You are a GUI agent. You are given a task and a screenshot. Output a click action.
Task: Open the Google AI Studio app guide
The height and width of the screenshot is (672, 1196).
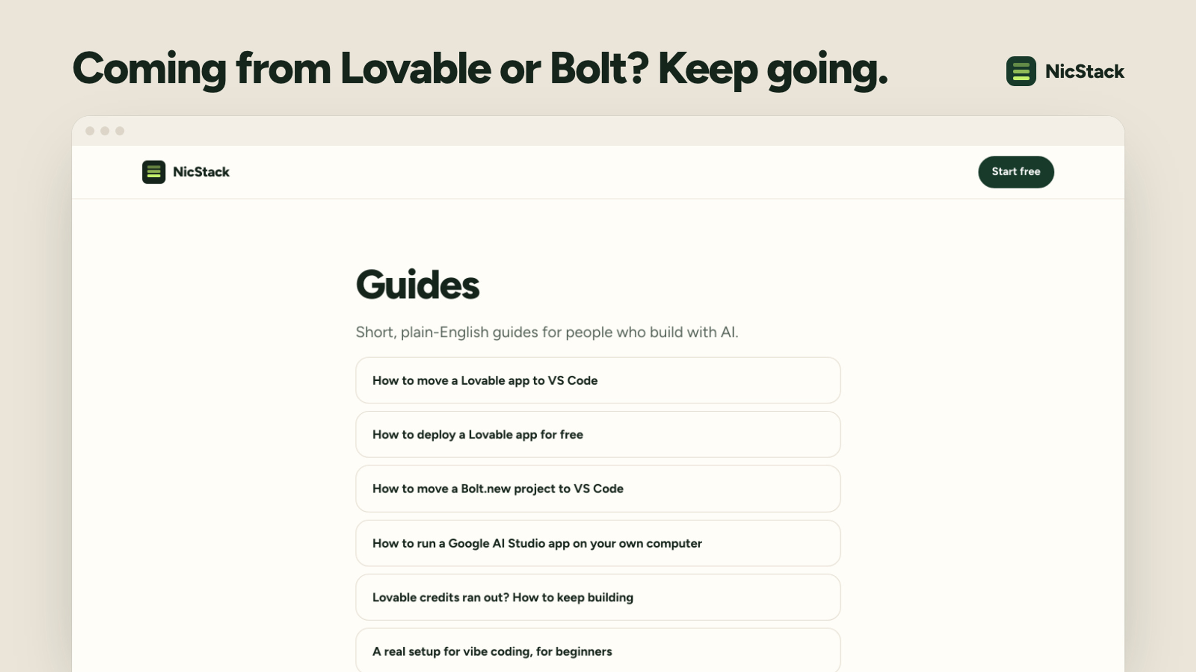[598, 543]
